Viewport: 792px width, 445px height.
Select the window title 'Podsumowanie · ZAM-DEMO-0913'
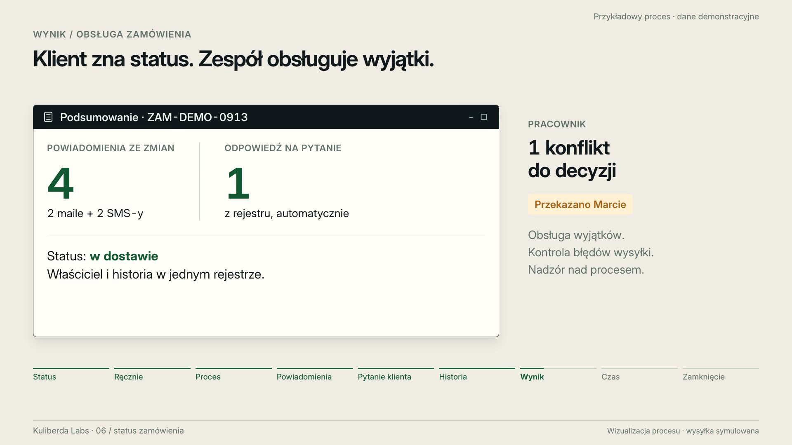pos(154,117)
